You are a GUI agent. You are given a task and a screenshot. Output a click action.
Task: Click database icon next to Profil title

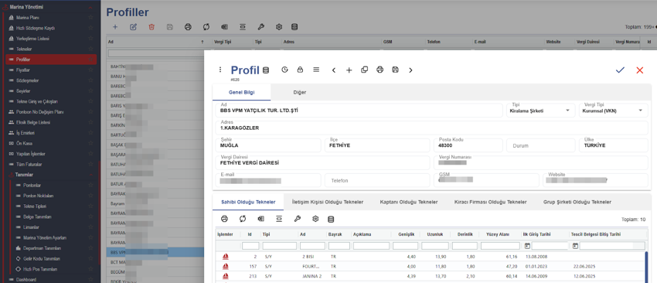(x=266, y=70)
